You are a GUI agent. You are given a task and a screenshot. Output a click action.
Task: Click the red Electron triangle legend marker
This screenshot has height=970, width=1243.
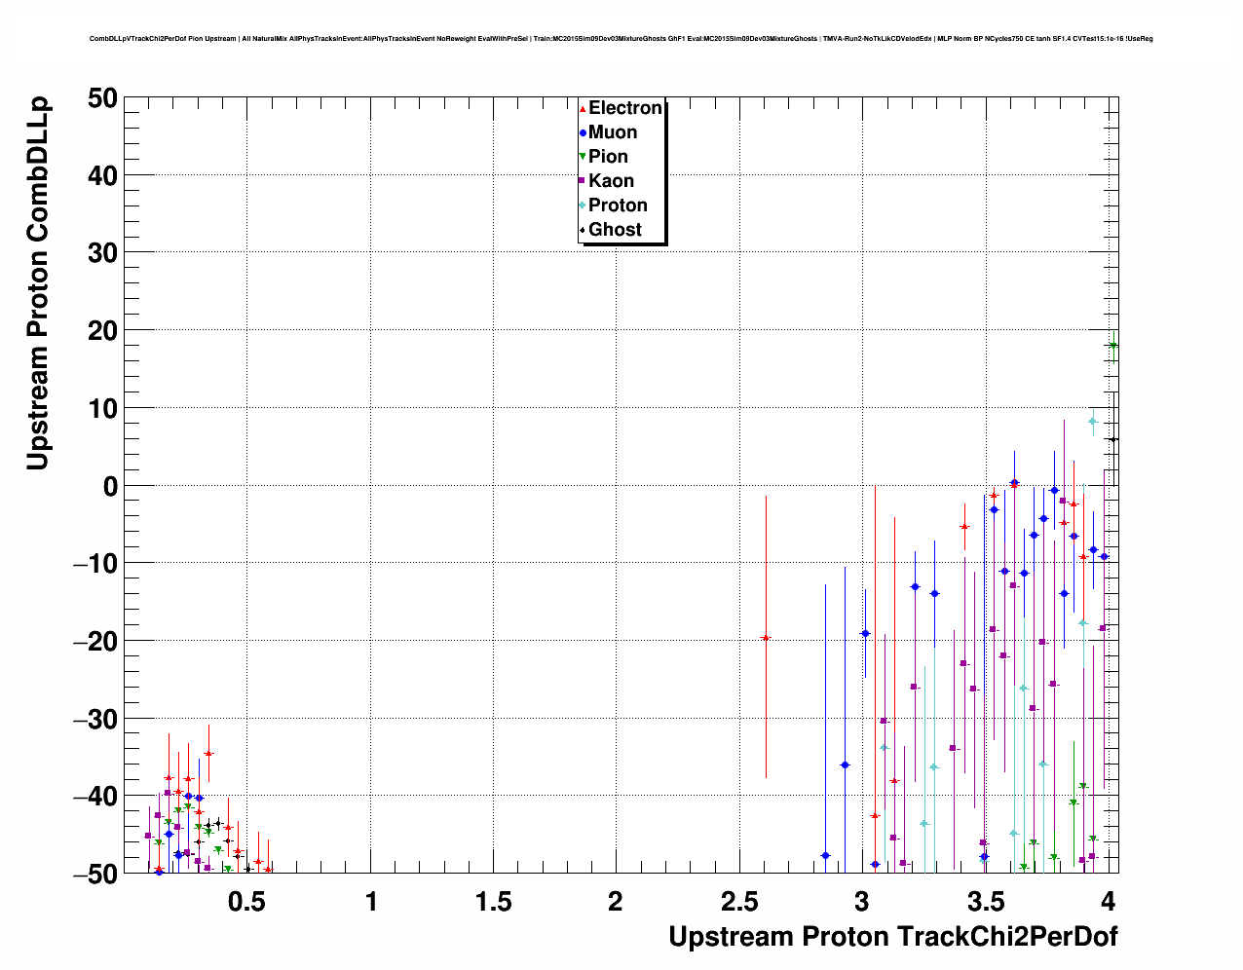point(583,109)
